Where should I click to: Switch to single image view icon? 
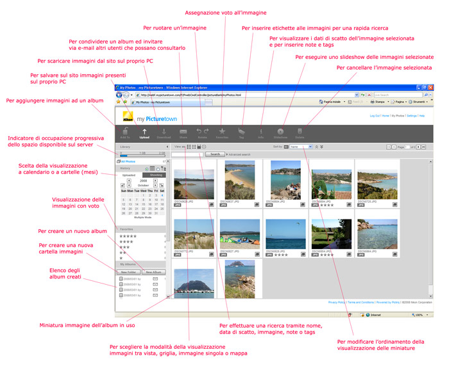click(x=199, y=147)
